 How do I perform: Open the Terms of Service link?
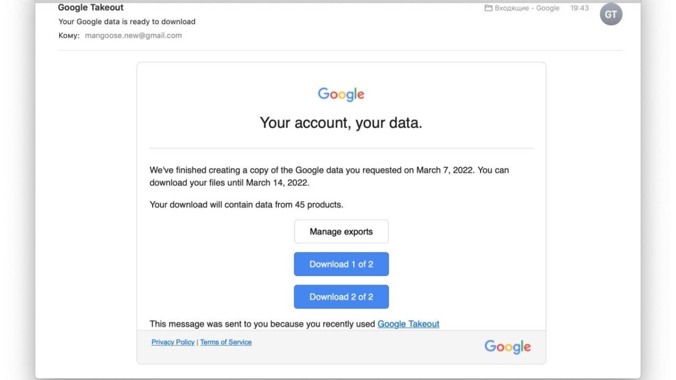point(226,342)
